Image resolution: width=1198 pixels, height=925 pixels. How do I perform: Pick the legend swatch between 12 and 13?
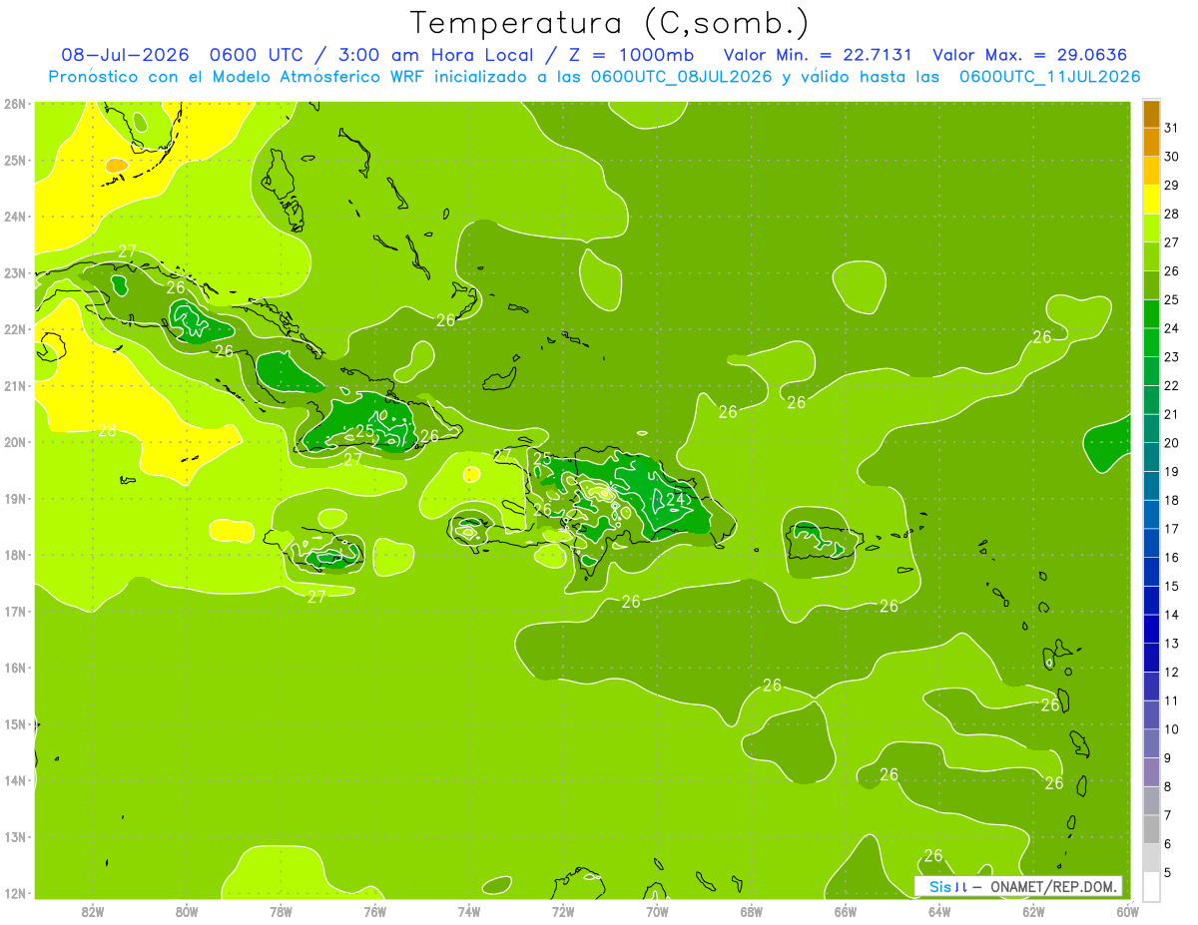pos(1151,658)
